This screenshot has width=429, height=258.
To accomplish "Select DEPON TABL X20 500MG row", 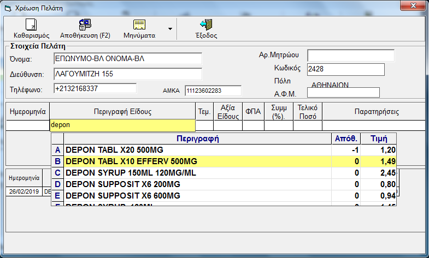I will click(x=224, y=150).
